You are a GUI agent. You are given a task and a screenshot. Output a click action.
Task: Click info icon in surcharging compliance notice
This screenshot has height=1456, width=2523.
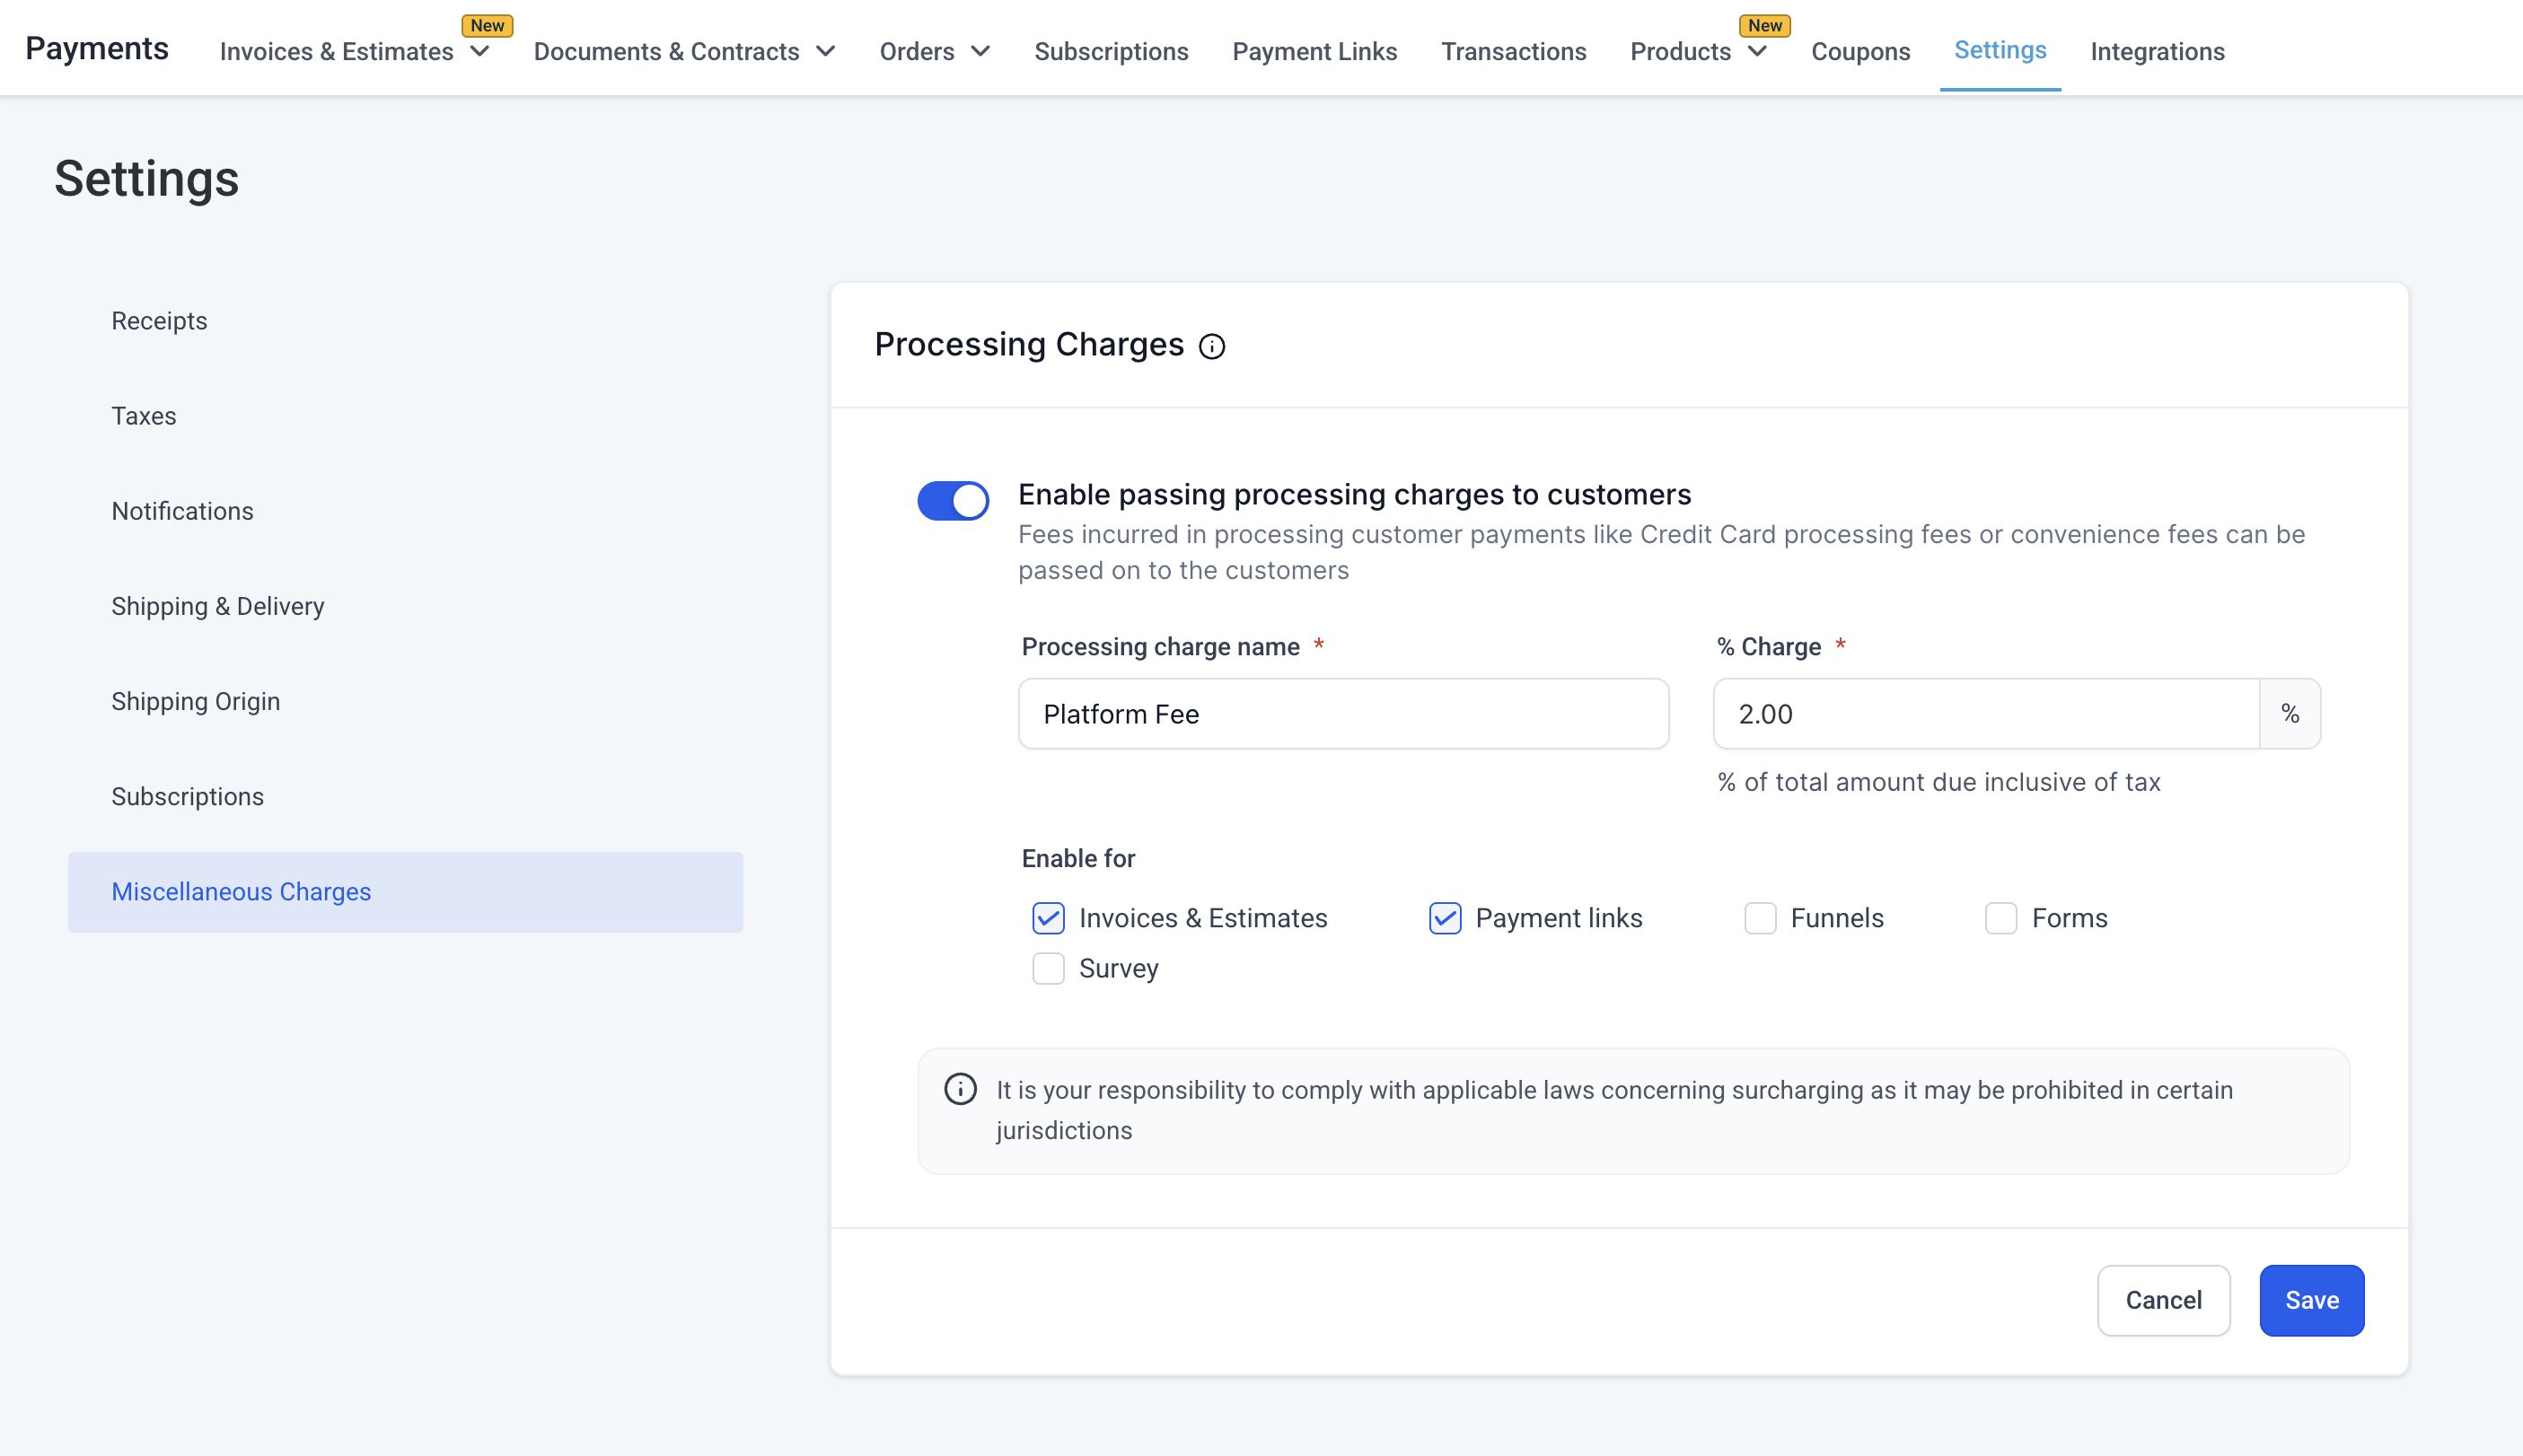tap(960, 1089)
